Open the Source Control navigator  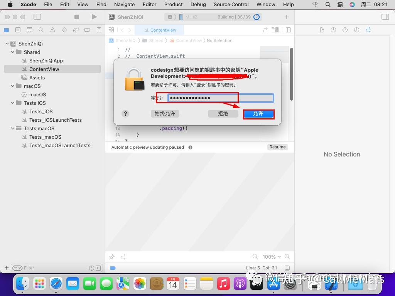[18, 30]
